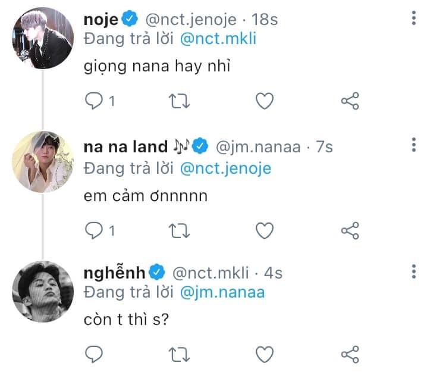Like the 'em cảm ơnnnnn' tweet
This screenshot has width=446, height=372.
point(264,230)
